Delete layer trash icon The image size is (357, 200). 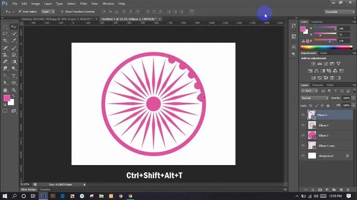point(348,189)
